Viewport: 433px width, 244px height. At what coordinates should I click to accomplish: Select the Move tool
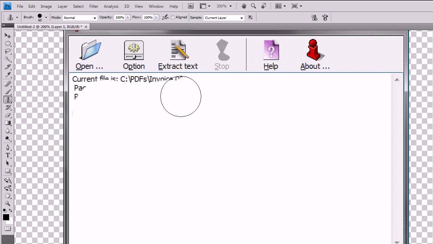click(x=7, y=36)
